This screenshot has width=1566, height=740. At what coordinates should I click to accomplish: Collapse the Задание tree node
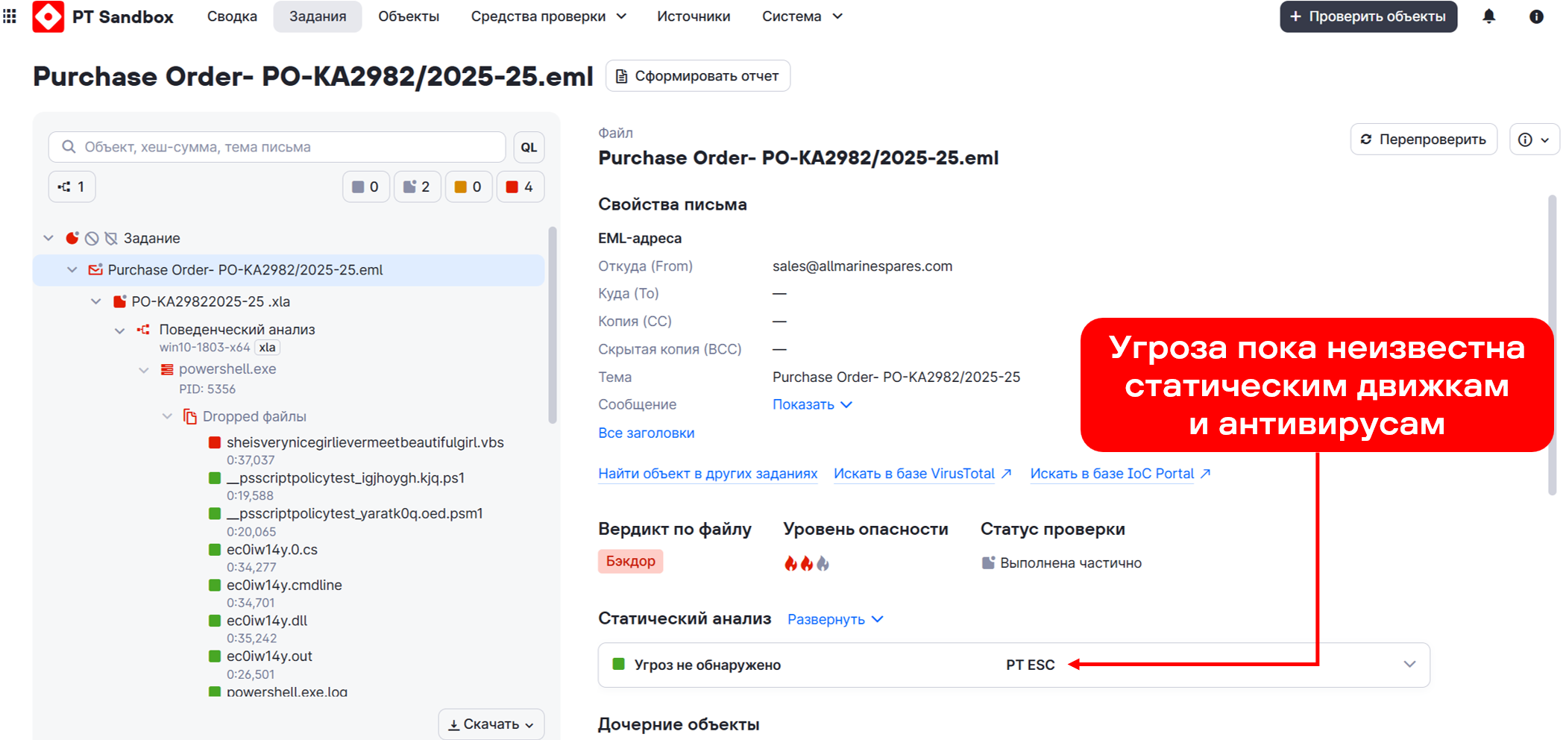point(48,238)
